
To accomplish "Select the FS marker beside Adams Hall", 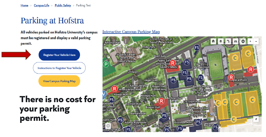I will [x=120, y=120].
